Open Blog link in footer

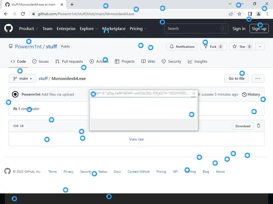206,172
